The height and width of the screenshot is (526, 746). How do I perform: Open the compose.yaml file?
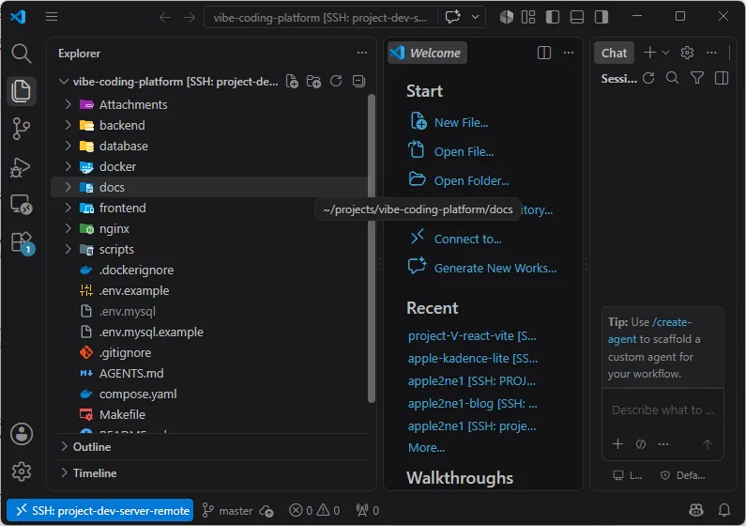[138, 394]
